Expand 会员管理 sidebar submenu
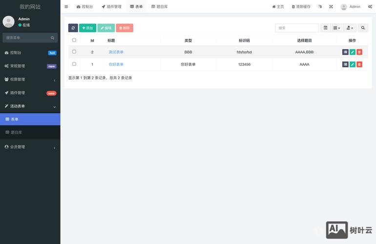Viewport: 376px width, 244px height. pos(30,147)
